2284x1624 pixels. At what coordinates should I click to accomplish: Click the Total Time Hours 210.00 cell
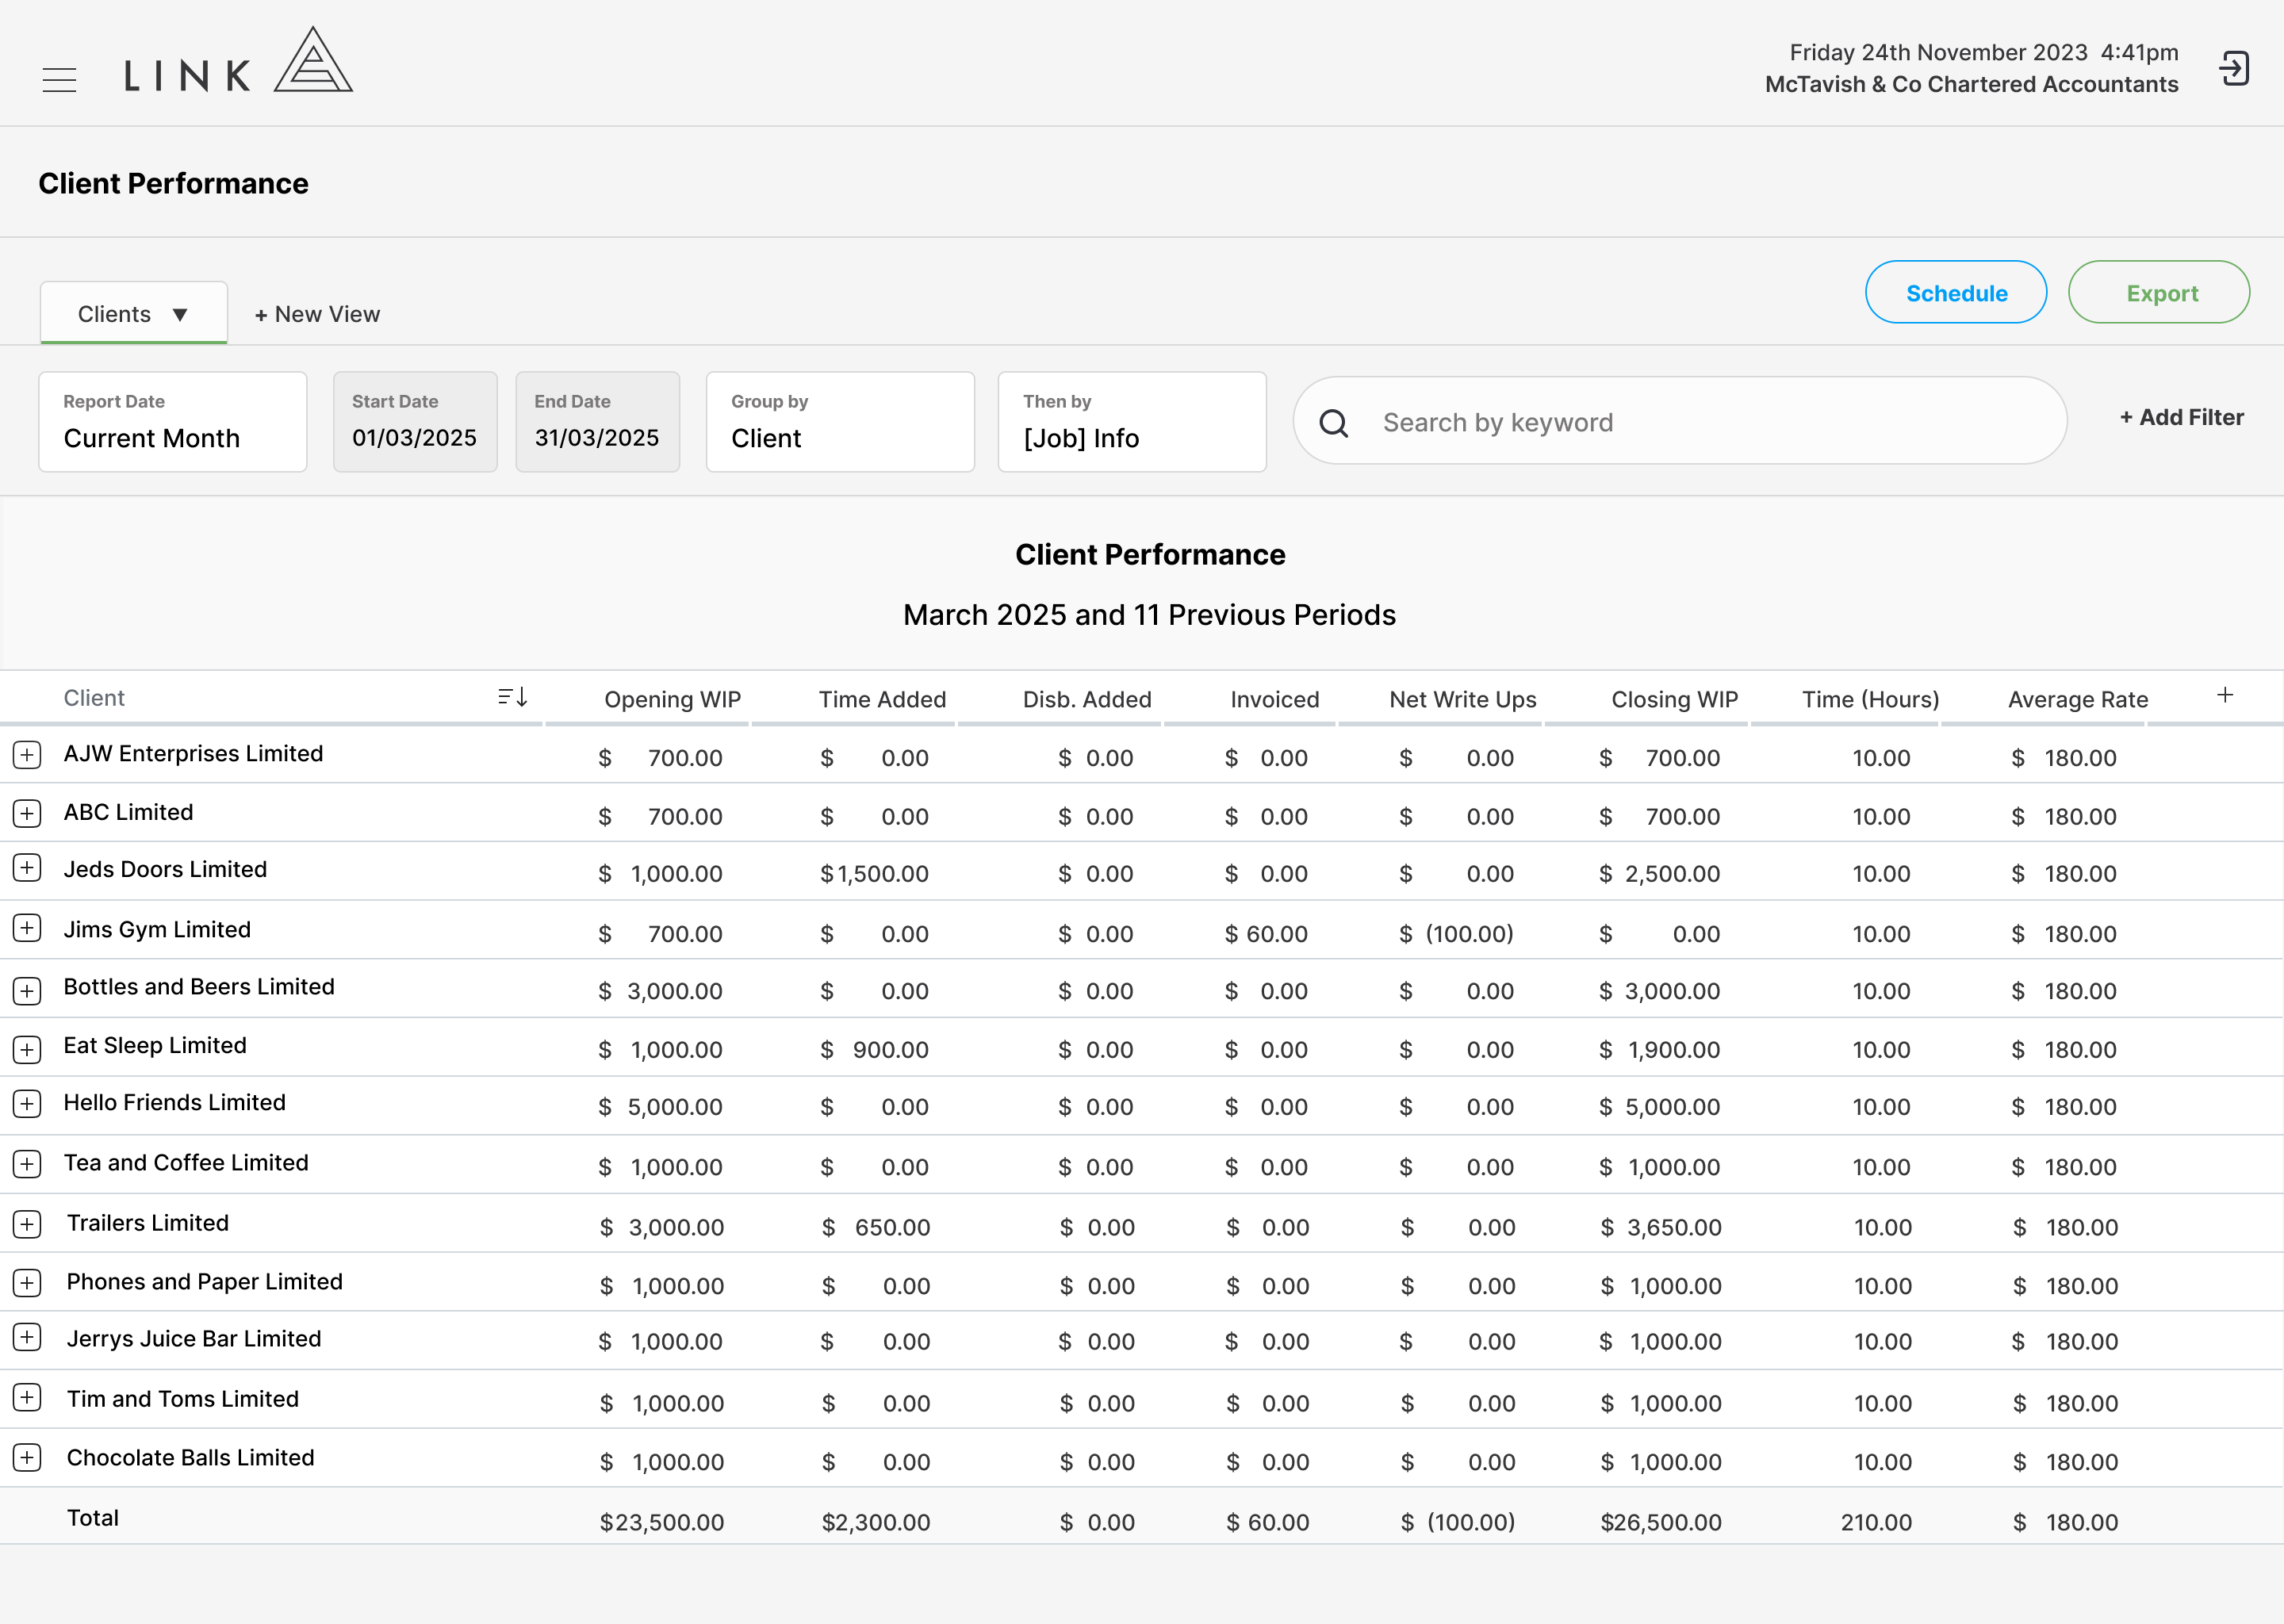(1876, 1523)
